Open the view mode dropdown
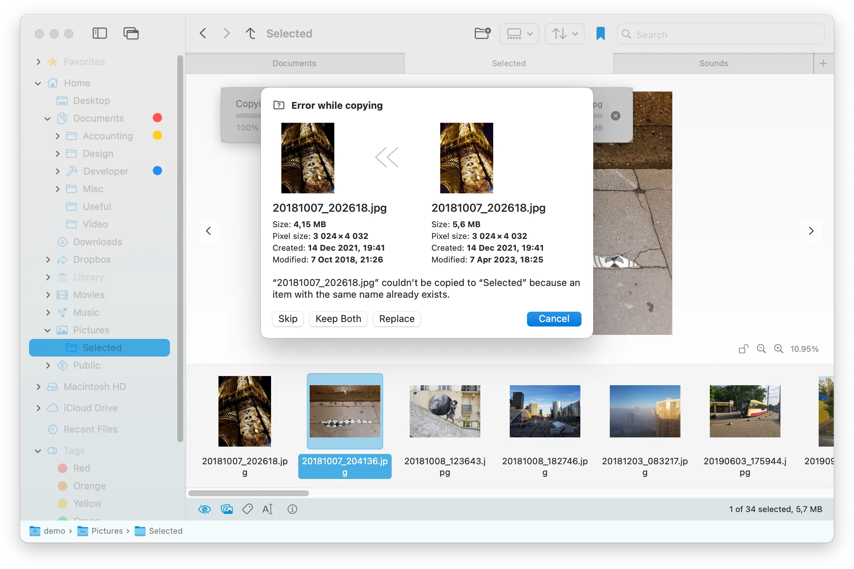854x569 pixels. 519,34
